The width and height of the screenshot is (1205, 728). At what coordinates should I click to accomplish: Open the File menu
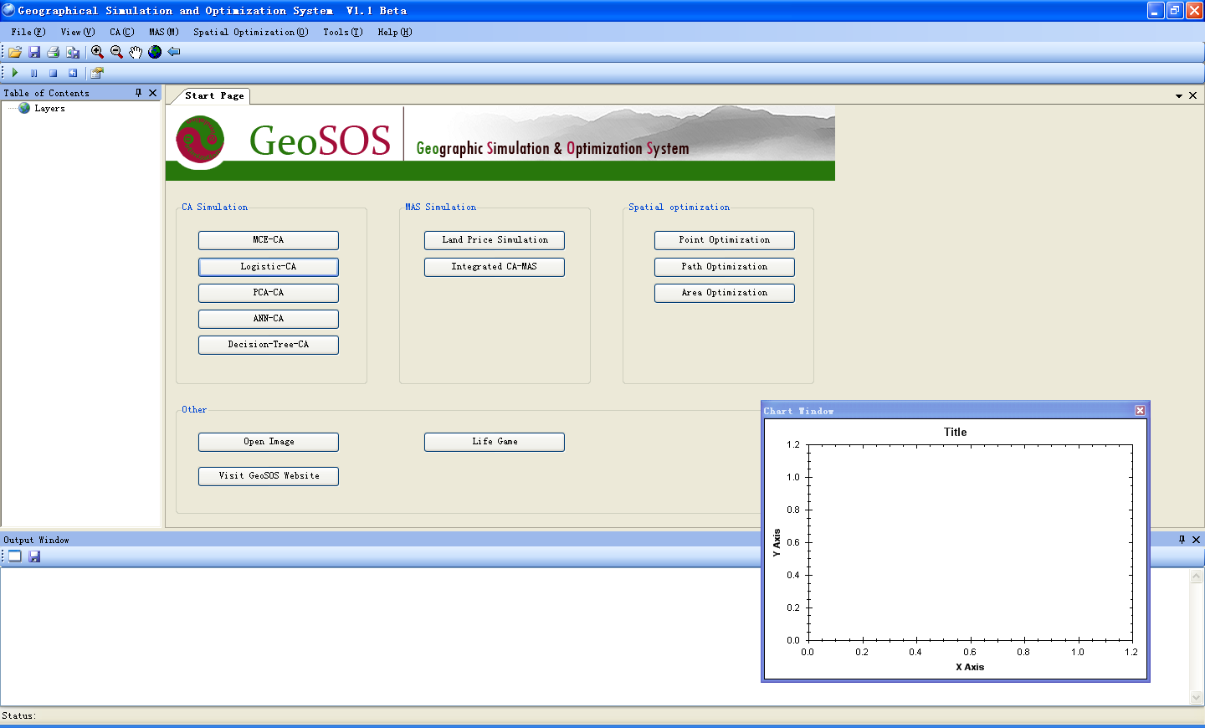28,32
